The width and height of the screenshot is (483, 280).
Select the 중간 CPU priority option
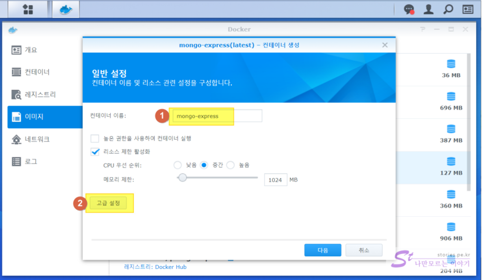tap(204, 165)
